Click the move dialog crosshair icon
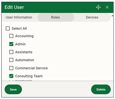This screenshot has height=99, width=115. click(x=98, y=7)
